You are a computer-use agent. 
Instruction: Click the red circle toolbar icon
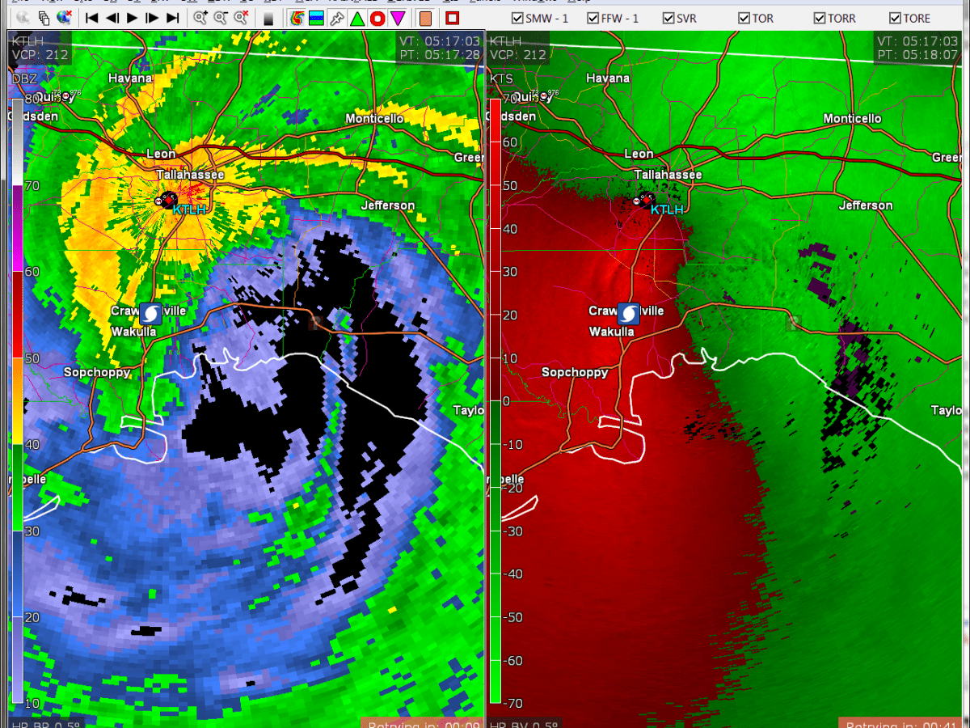[x=377, y=18]
